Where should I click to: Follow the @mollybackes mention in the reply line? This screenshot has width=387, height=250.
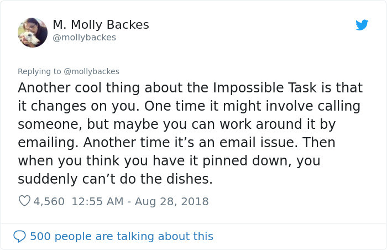click(x=91, y=71)
